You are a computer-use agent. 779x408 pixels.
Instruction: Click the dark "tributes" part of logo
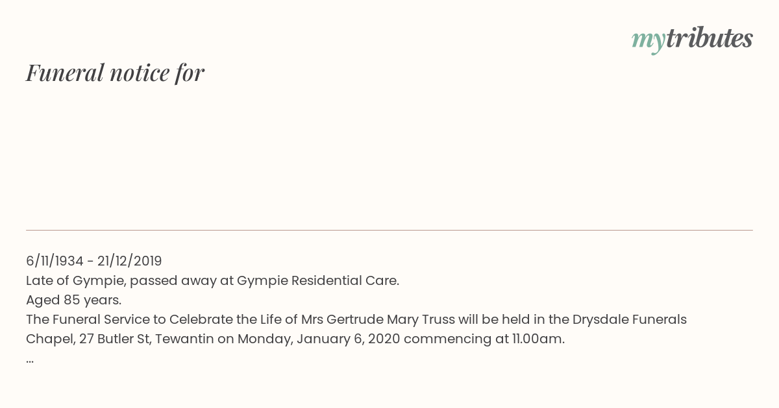pyautogui.click(x=709, y=39)
